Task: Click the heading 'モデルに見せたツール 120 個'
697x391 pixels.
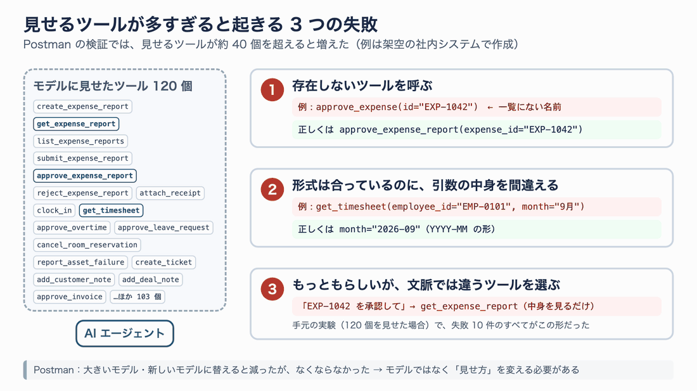Action: 113,86
